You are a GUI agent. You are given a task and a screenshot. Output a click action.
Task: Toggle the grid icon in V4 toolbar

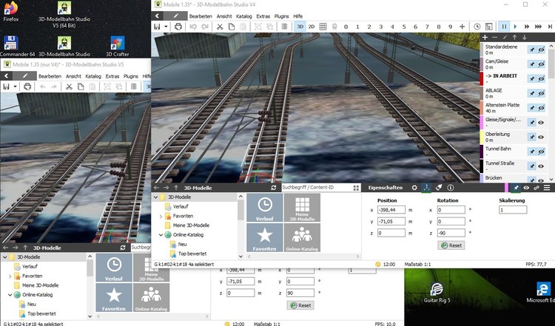[x=323, y=27]
